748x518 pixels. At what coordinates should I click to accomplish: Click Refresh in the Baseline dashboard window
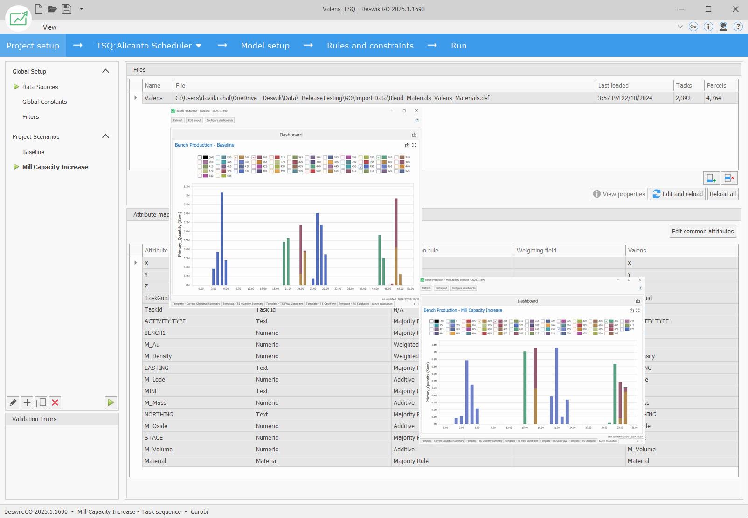[x=178, y=120]
